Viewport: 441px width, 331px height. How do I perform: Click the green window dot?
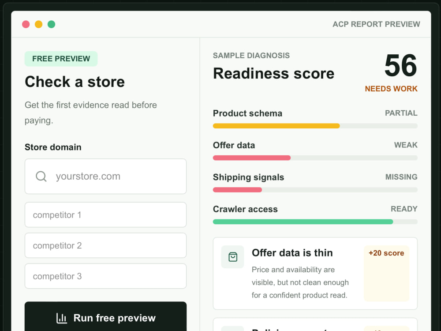click(51, 24)
